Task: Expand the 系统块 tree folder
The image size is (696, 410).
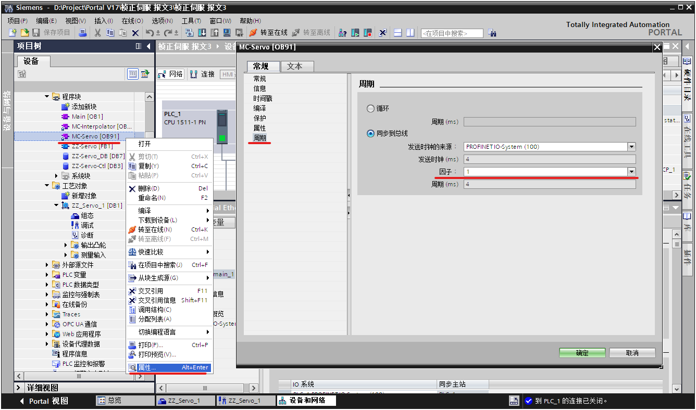Action: (x=57, y=176)
